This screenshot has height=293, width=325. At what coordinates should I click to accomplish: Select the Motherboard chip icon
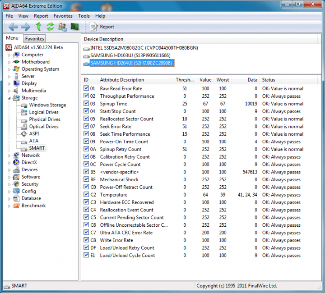tap(16, 62)
